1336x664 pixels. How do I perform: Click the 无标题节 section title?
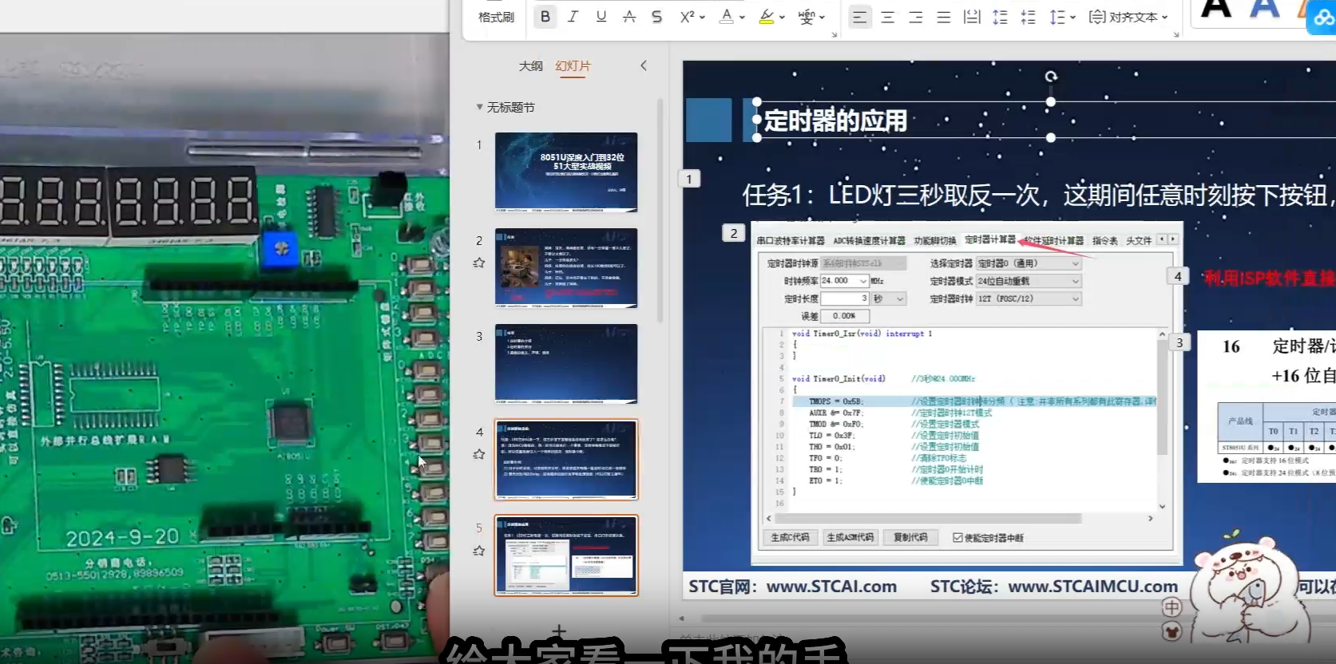(511, 107)
